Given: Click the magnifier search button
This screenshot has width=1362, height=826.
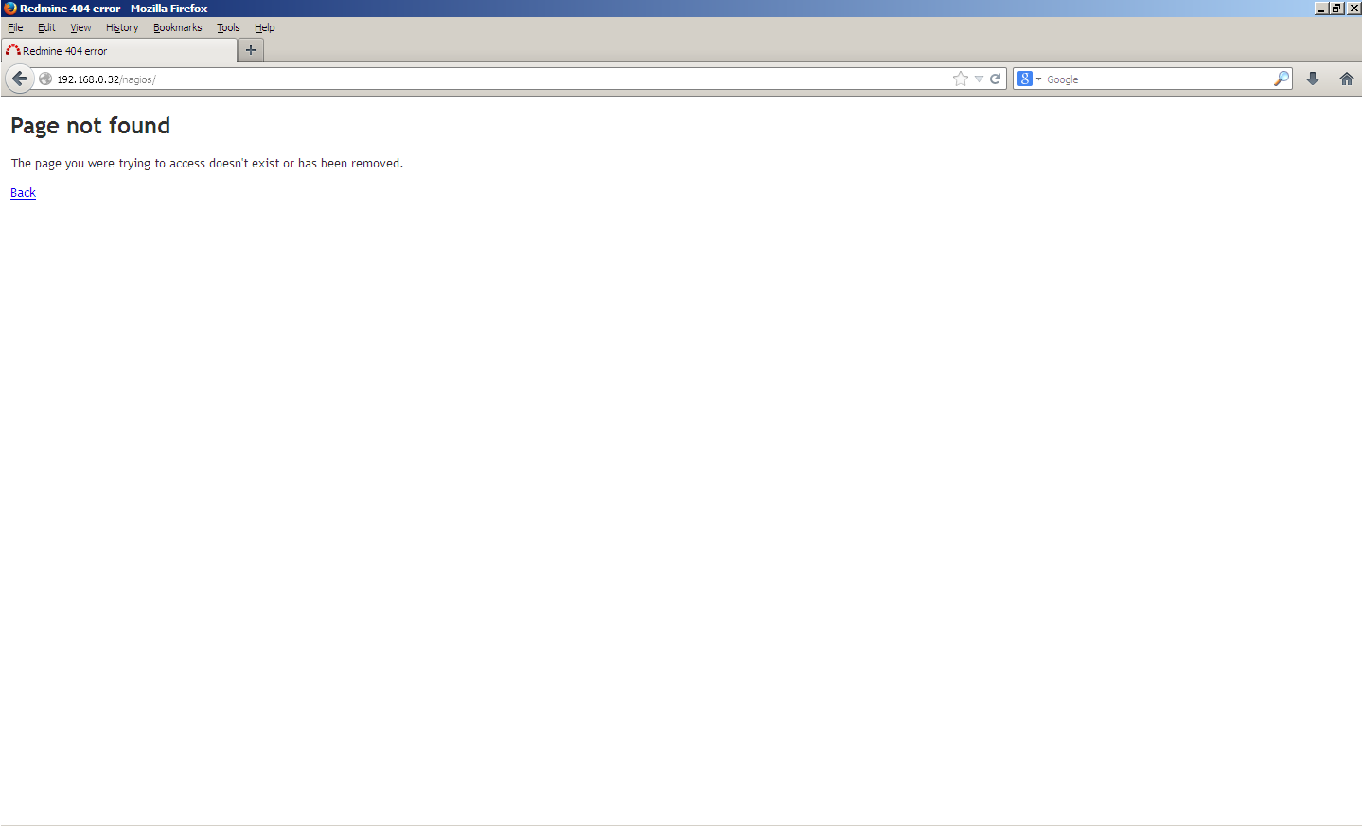Looking at the screenshot, I should [x=1281, y=79].
